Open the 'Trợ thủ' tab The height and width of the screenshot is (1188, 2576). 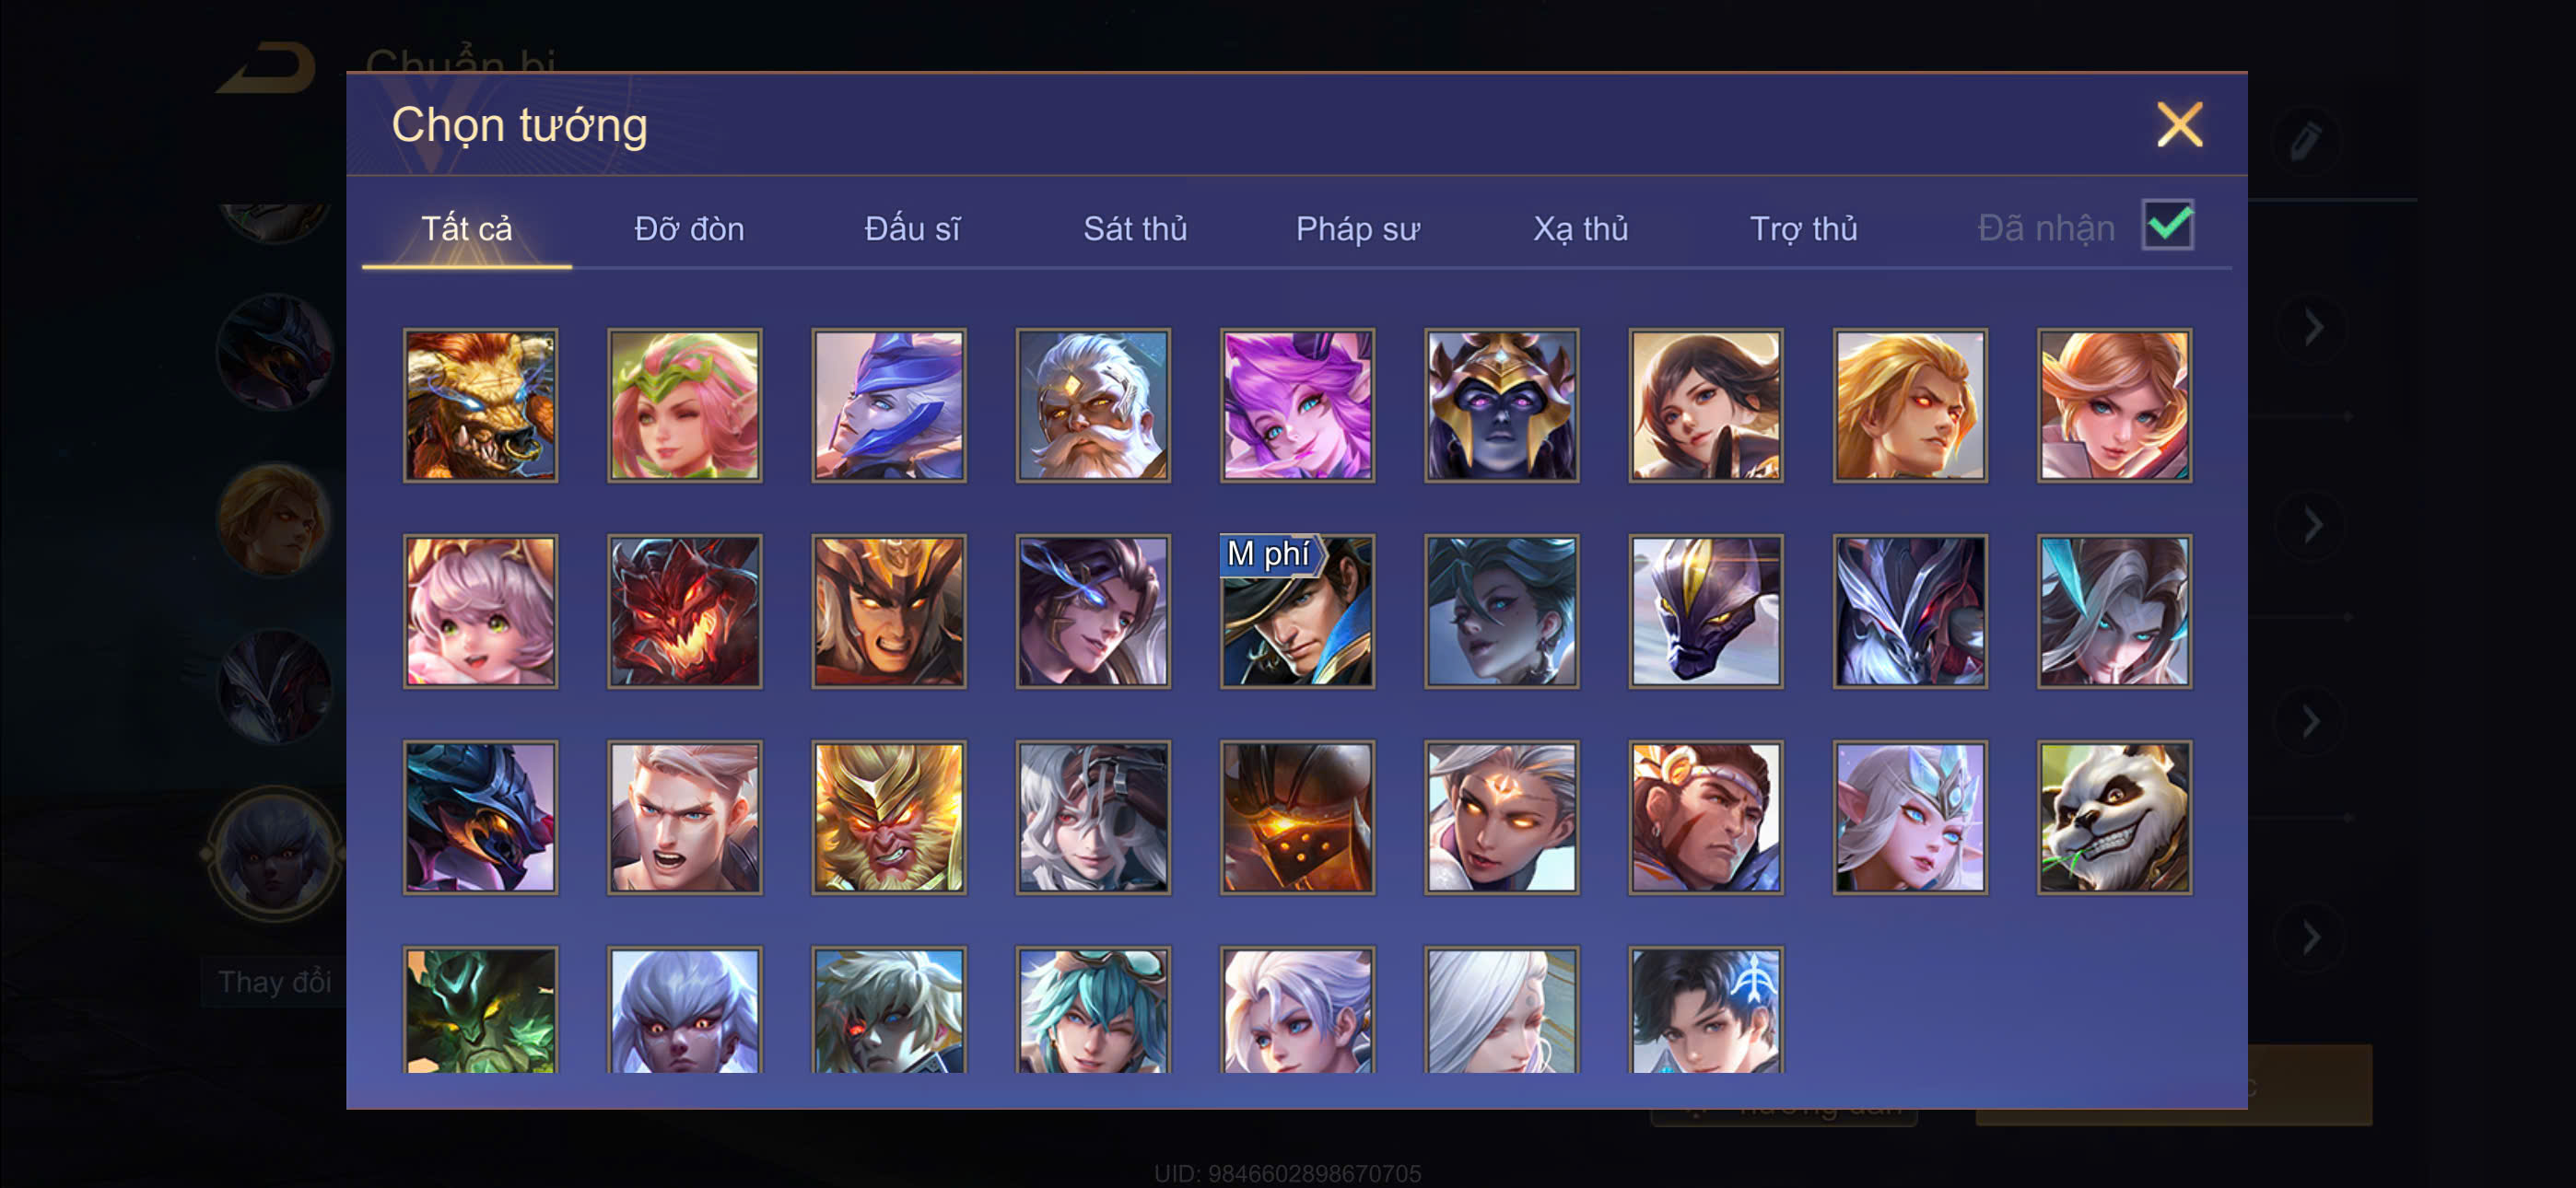point(1803,229)
